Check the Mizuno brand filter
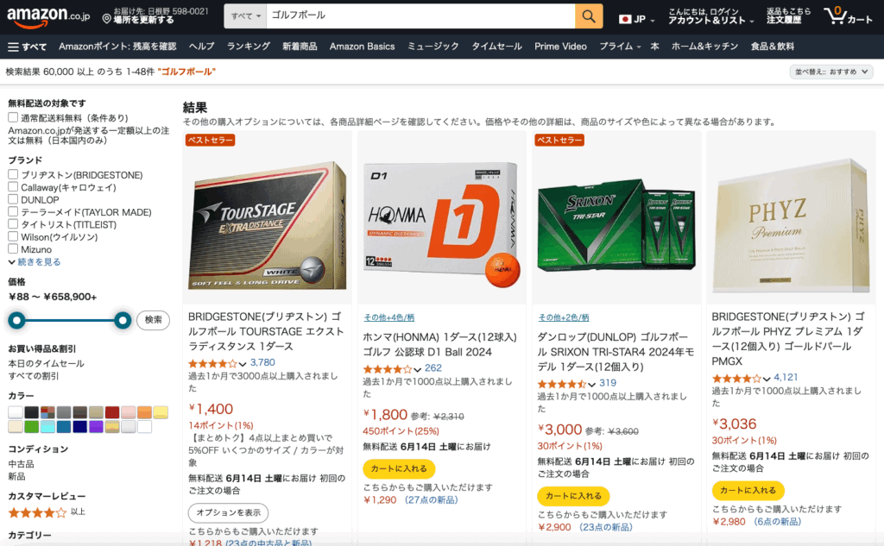884x546 pixels. pos(12,249)
